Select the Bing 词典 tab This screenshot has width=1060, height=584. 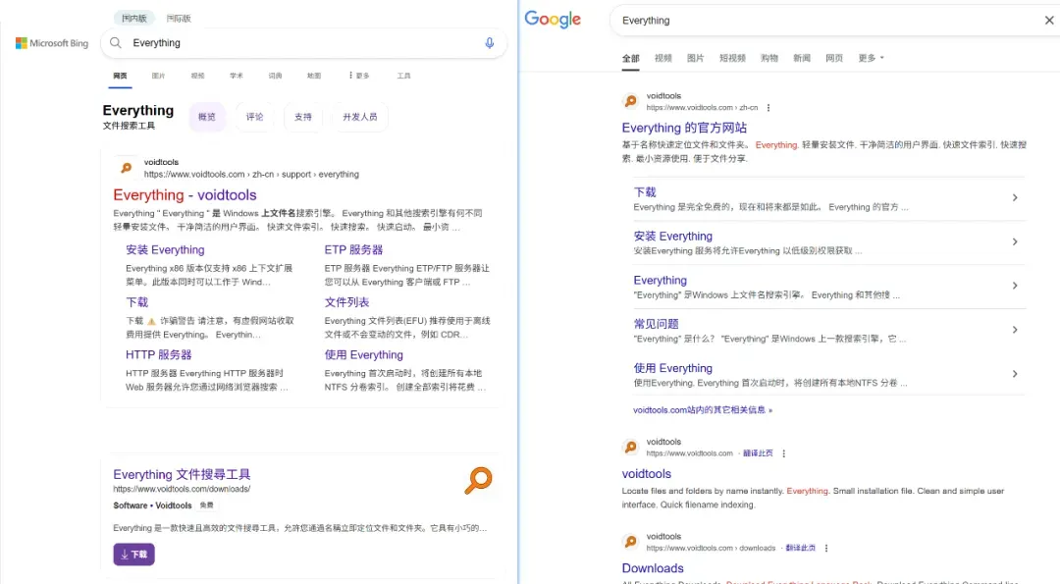275,76
